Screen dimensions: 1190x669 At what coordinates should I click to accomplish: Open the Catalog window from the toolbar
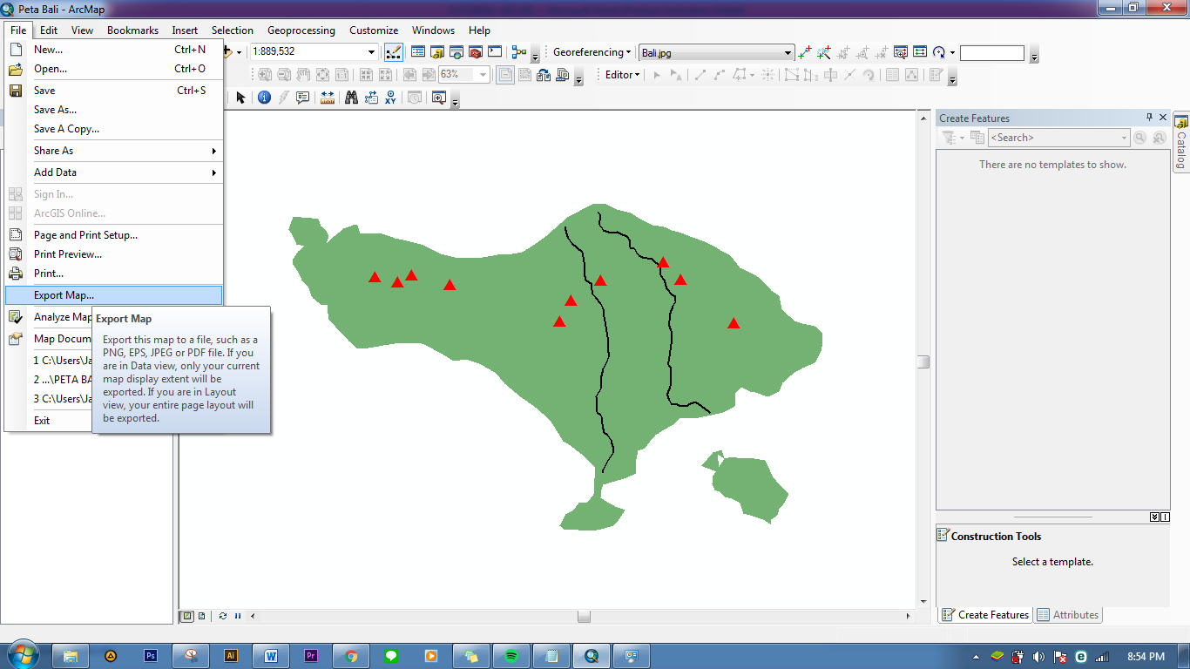pos(436,51)
